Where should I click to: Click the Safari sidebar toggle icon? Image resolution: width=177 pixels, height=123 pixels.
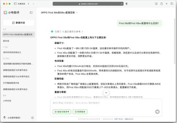[x=15, y=4]
